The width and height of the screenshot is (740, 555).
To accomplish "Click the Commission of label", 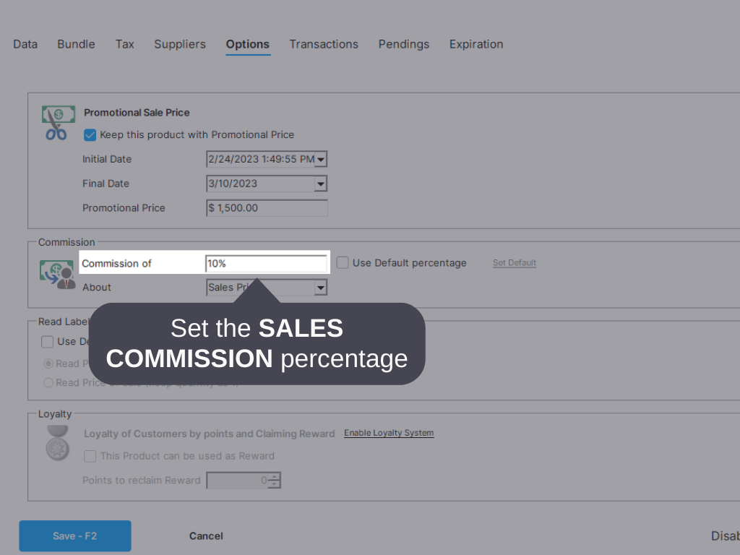I will (116, 263).
